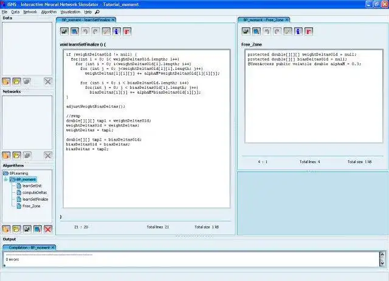Click the compile icon in learnSetFinalize editor toolbar

75,32
